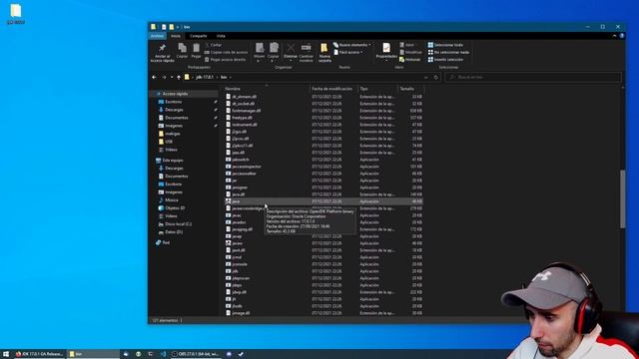Open Datos (D:) drive
Viewport: 639px width, 359px height.
point(174,232)
